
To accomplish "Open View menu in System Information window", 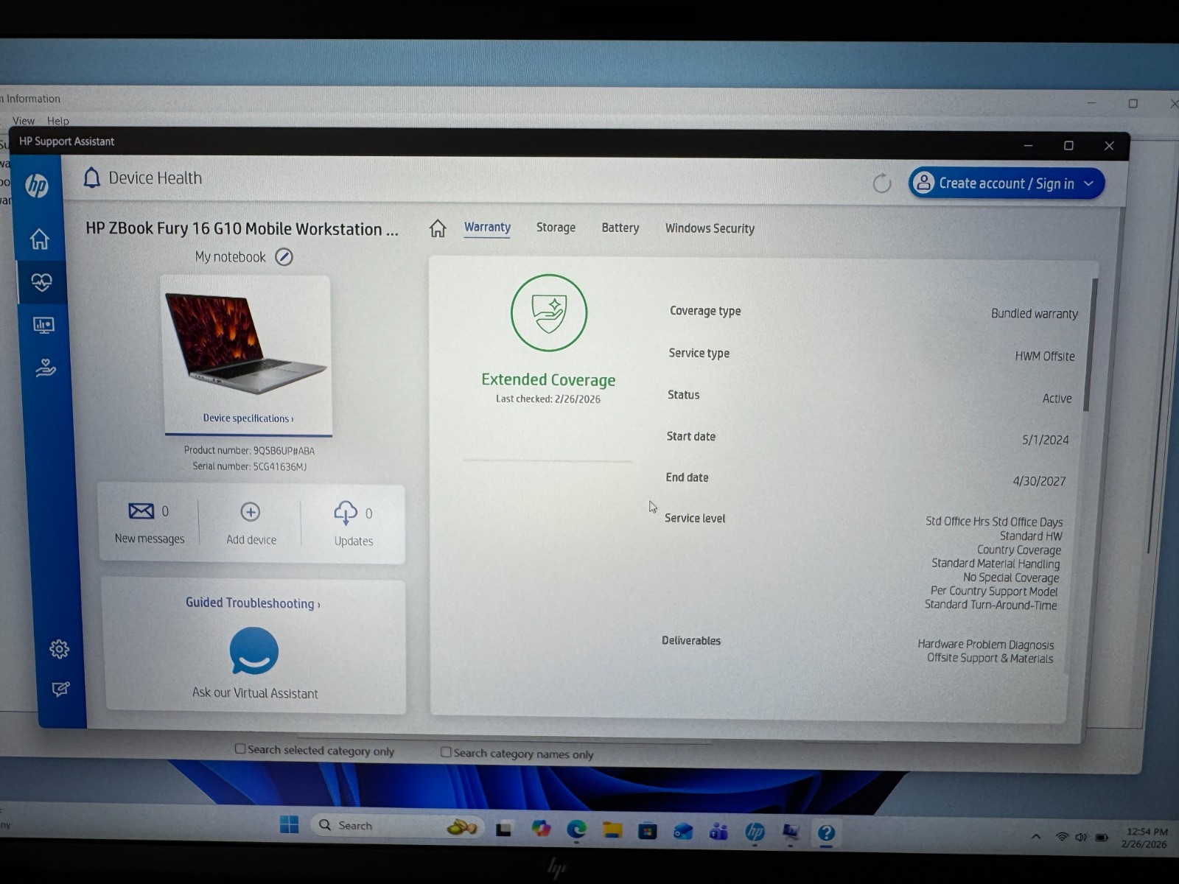I will point(24,121).
